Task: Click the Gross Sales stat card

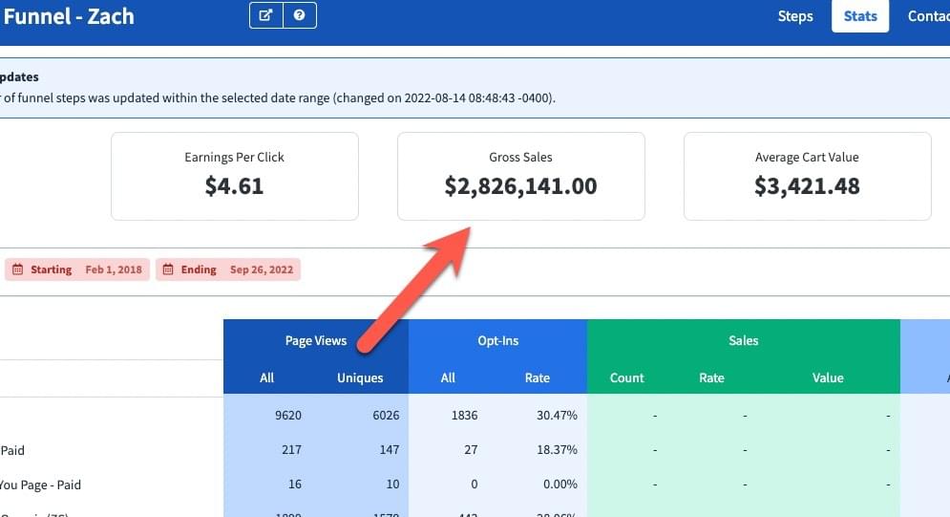Action: point(520,176)
